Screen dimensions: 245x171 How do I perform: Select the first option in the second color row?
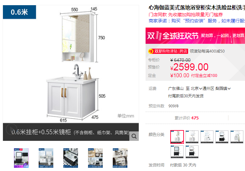[177, 152]
